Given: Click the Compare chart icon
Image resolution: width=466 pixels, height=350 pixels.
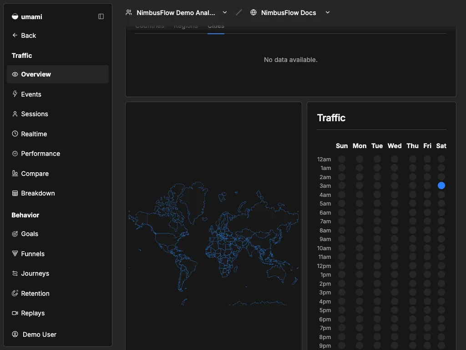Looking at the screenshot, I should point(15,173).
